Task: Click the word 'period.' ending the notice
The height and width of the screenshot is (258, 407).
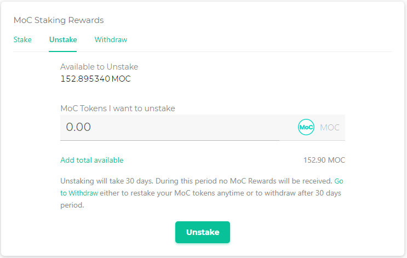Action: (72, 205)
